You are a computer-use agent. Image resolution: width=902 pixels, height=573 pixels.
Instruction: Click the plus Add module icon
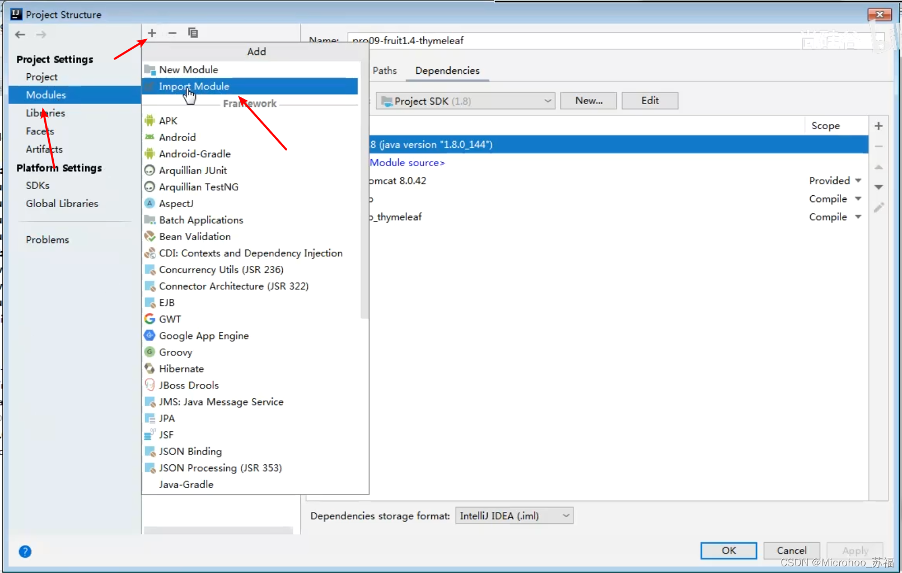tap(152, 33)
